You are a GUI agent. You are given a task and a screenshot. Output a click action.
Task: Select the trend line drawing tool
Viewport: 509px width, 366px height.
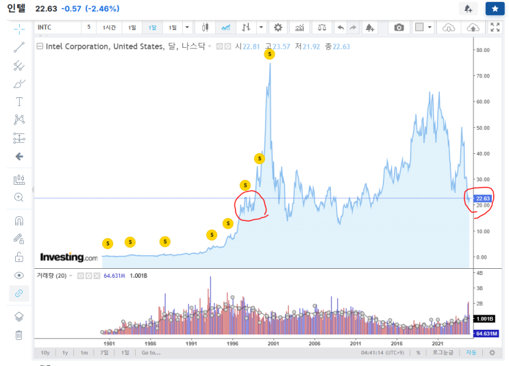(19, 47)
